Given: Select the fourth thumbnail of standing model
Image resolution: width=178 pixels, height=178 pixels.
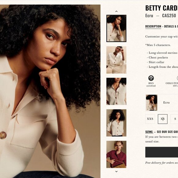Looking at the screenshot, I should point(116,123).
